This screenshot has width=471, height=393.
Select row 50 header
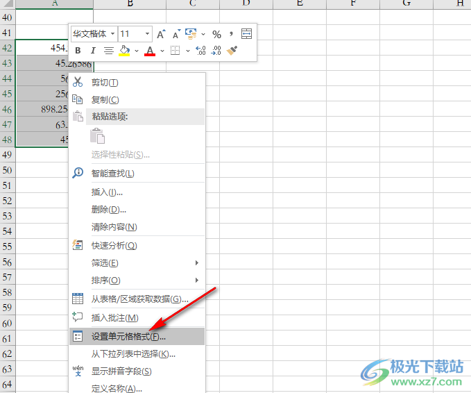click(8, 170)
